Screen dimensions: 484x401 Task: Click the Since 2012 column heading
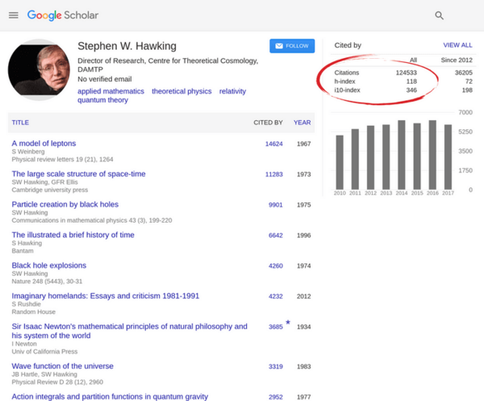point(457,61)
